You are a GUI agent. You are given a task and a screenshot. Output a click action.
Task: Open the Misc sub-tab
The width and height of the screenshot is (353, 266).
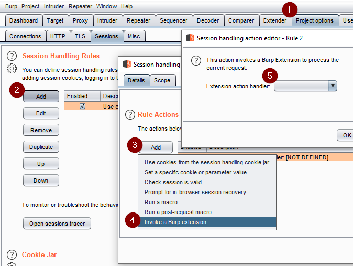tap(134, 36)
